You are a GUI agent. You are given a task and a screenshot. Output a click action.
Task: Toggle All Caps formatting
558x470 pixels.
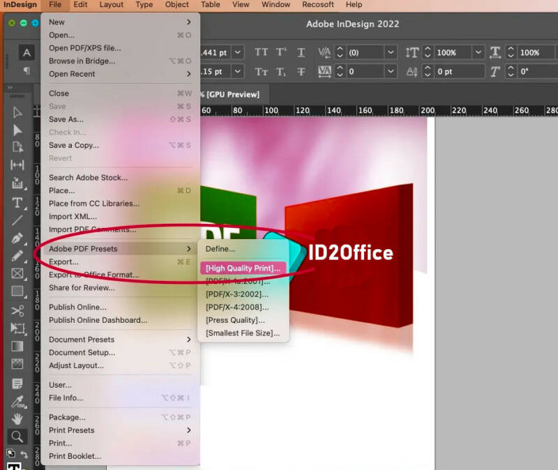pos(261,52)
